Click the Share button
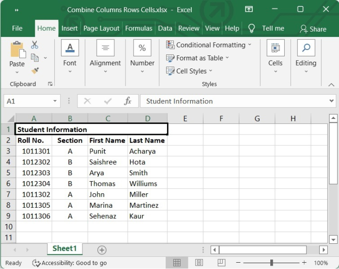This screenshot has height=269, width=339. click(313, 29)
